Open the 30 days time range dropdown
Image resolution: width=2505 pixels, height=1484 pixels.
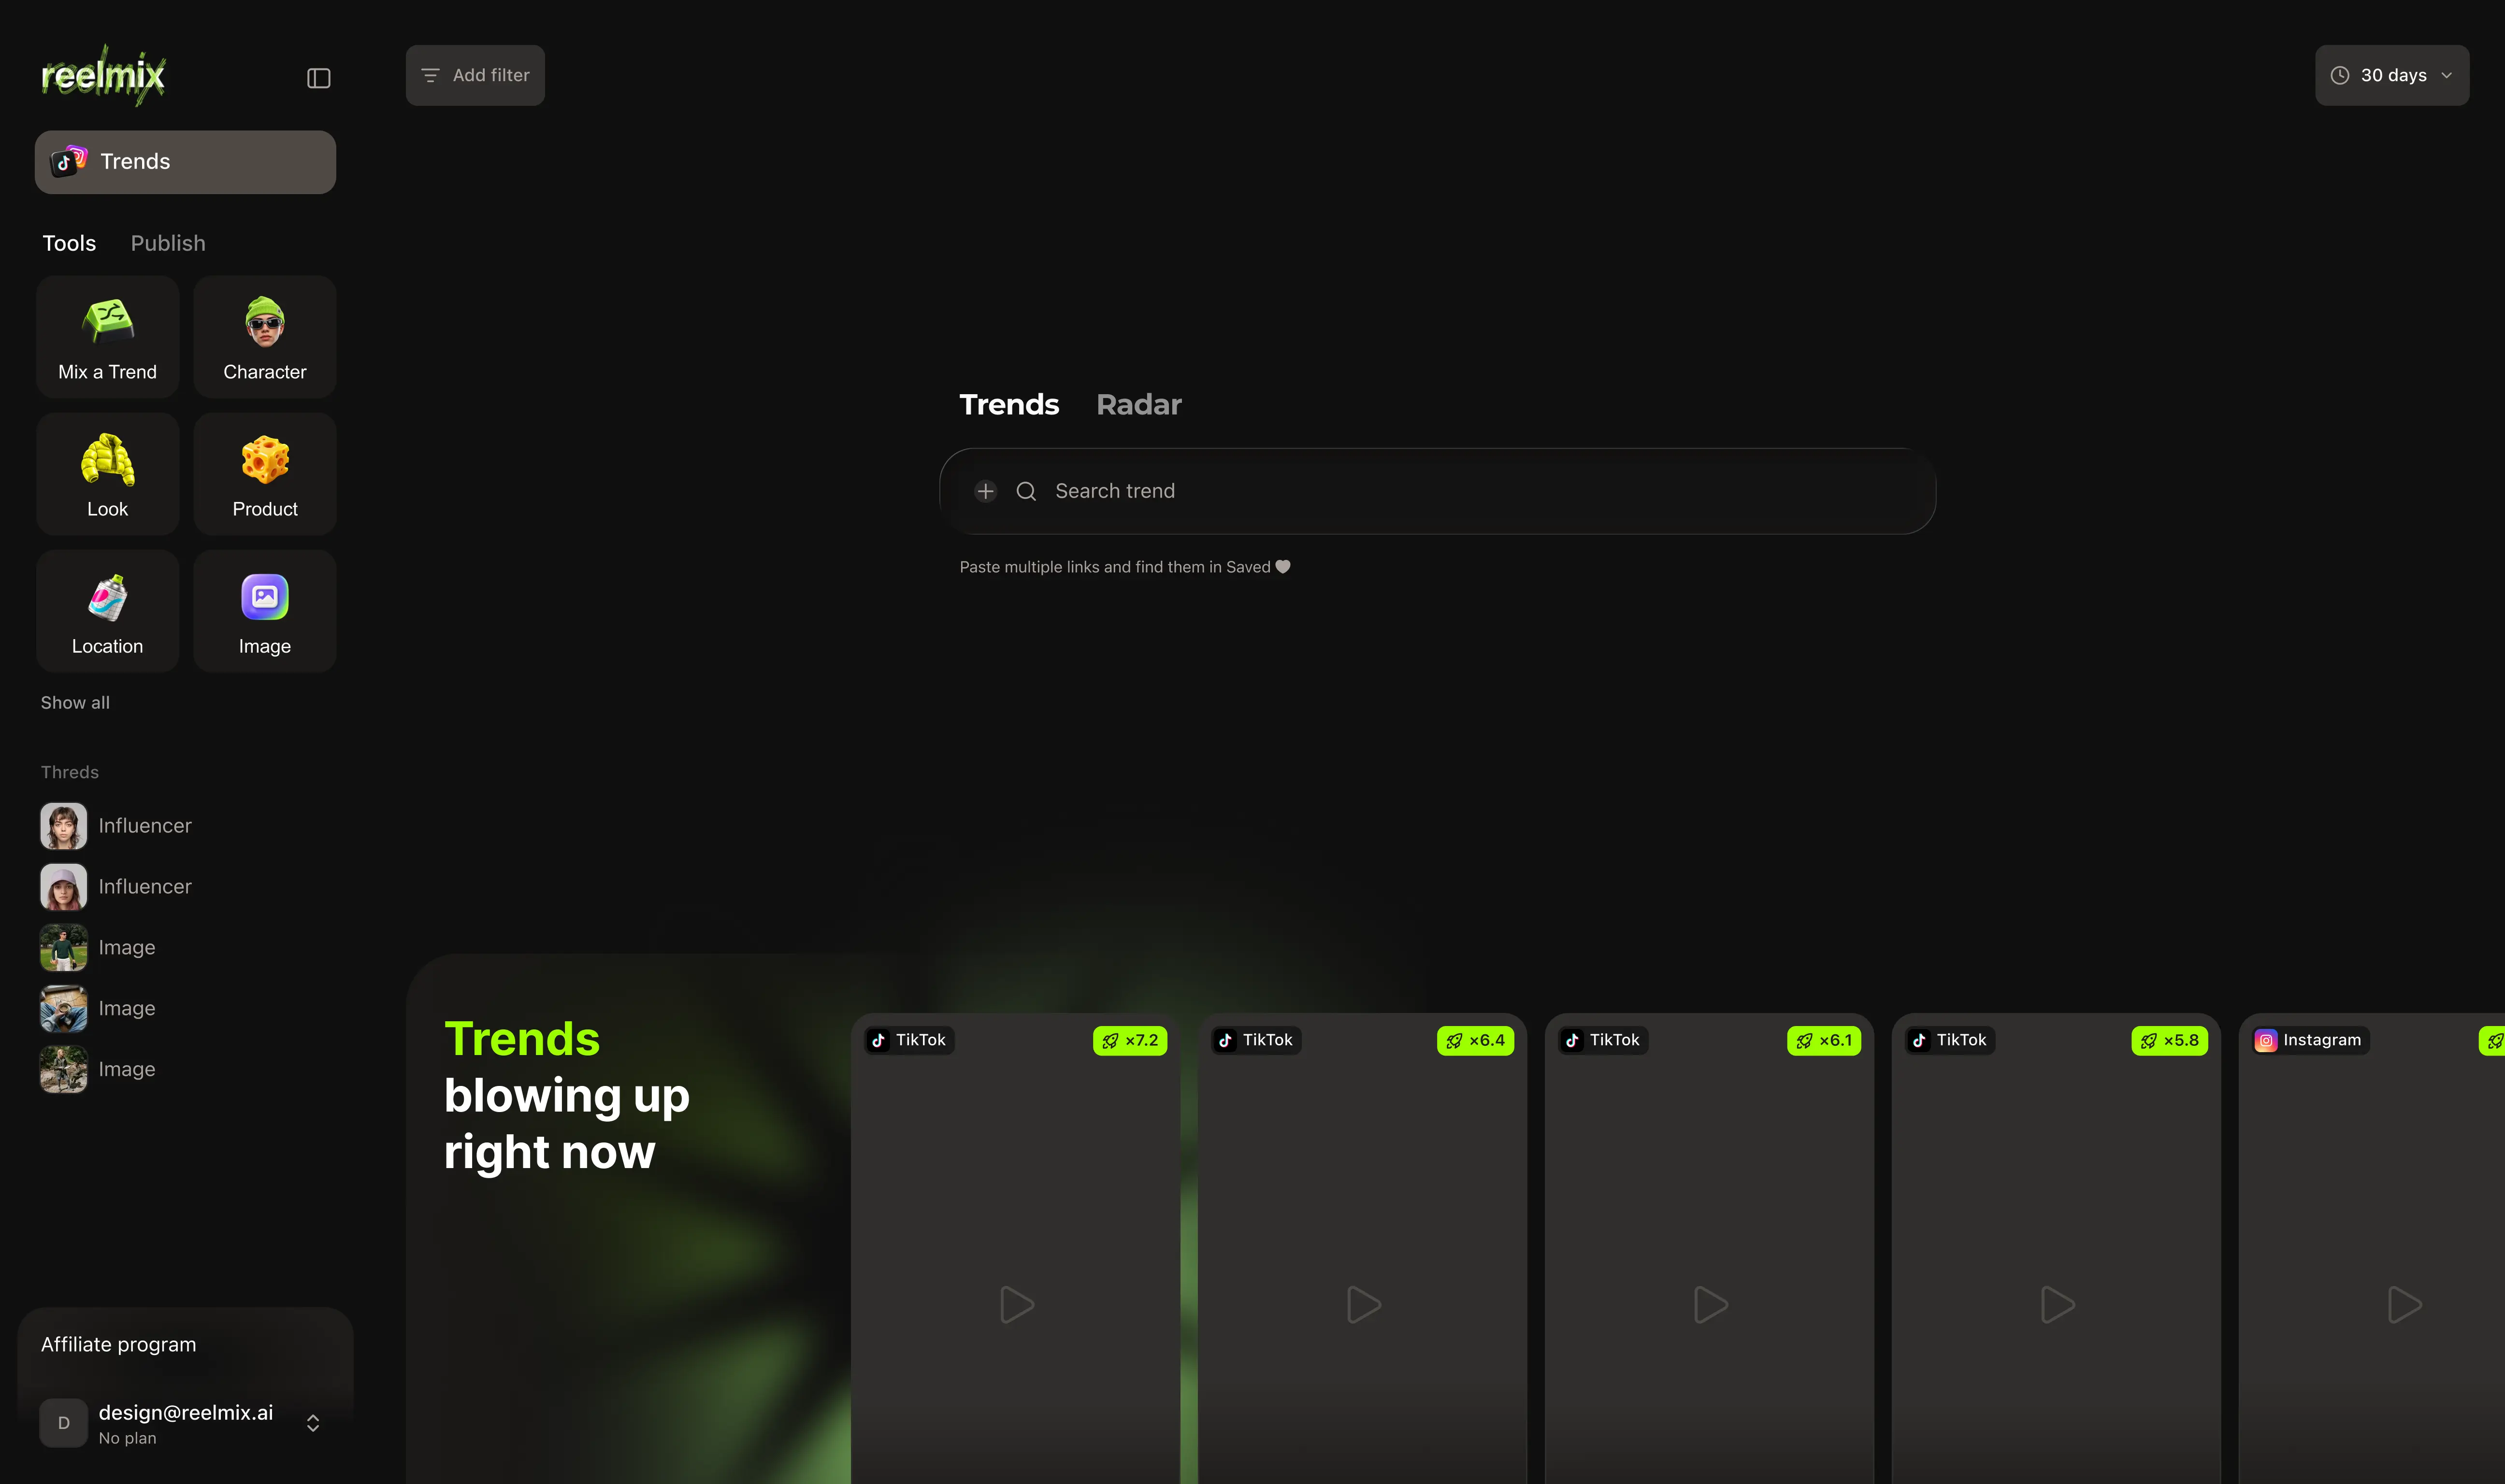2391,75
